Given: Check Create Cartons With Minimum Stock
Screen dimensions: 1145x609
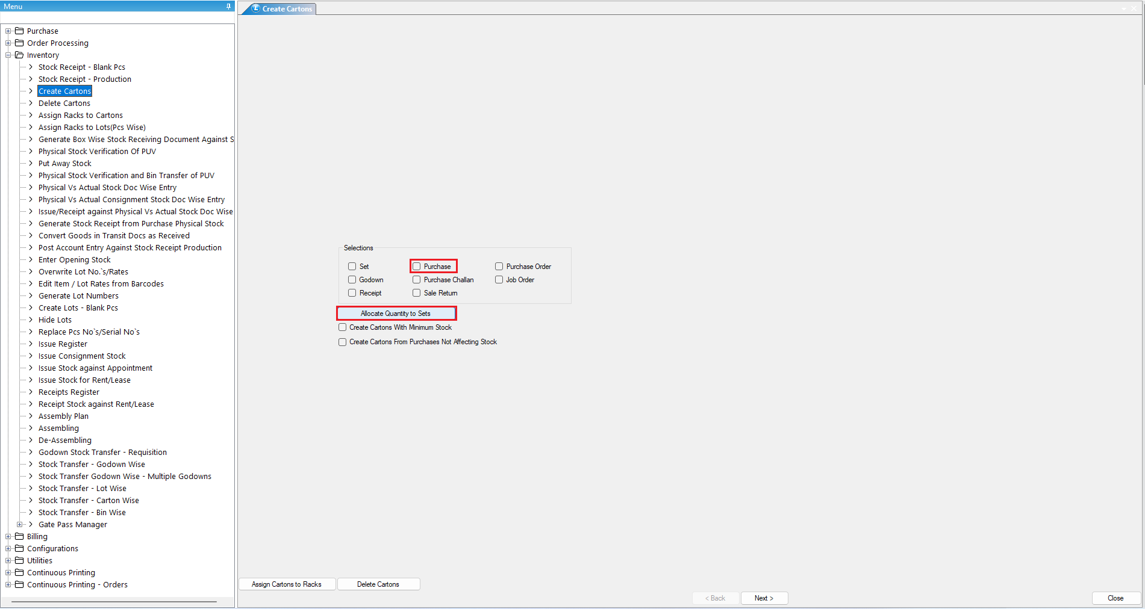Looking at the screenshot, I should click(343, 327).
